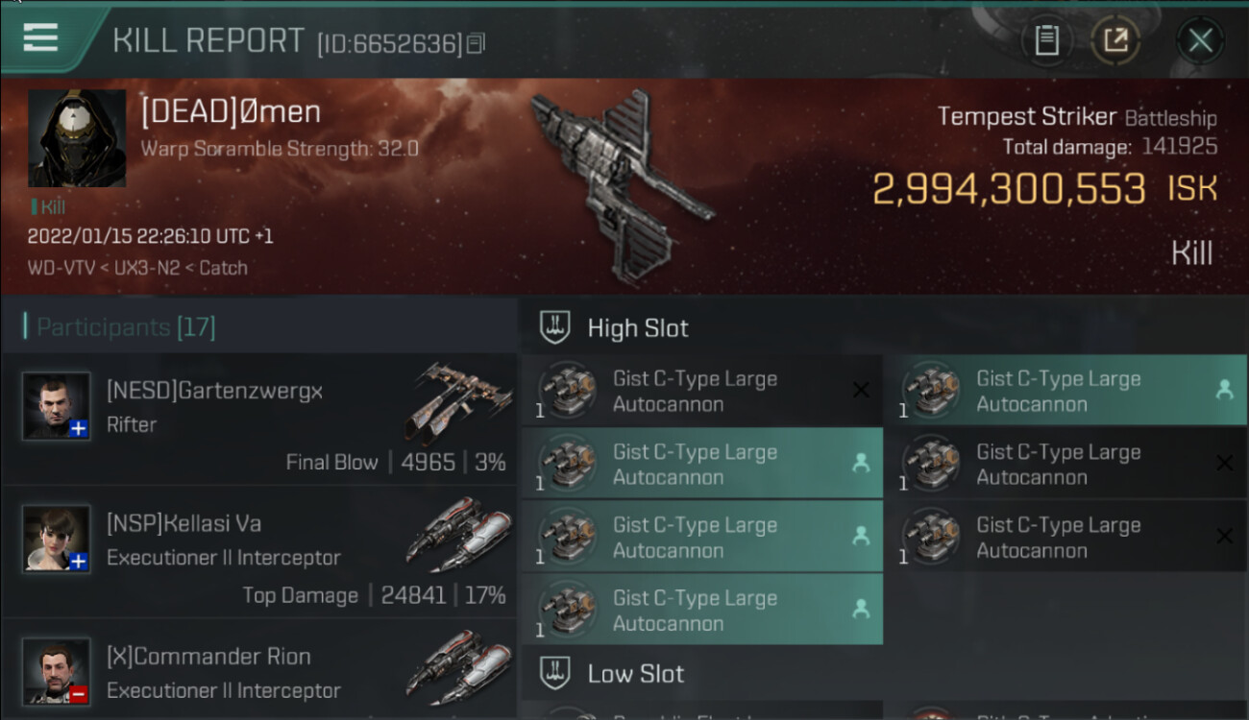Share the kill report via export icon
This screenshot has width=1249, height=720.
(1115, 40)
